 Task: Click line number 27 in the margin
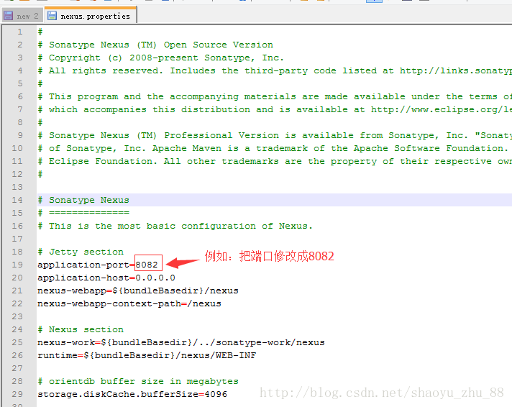[x=17, y=368]
